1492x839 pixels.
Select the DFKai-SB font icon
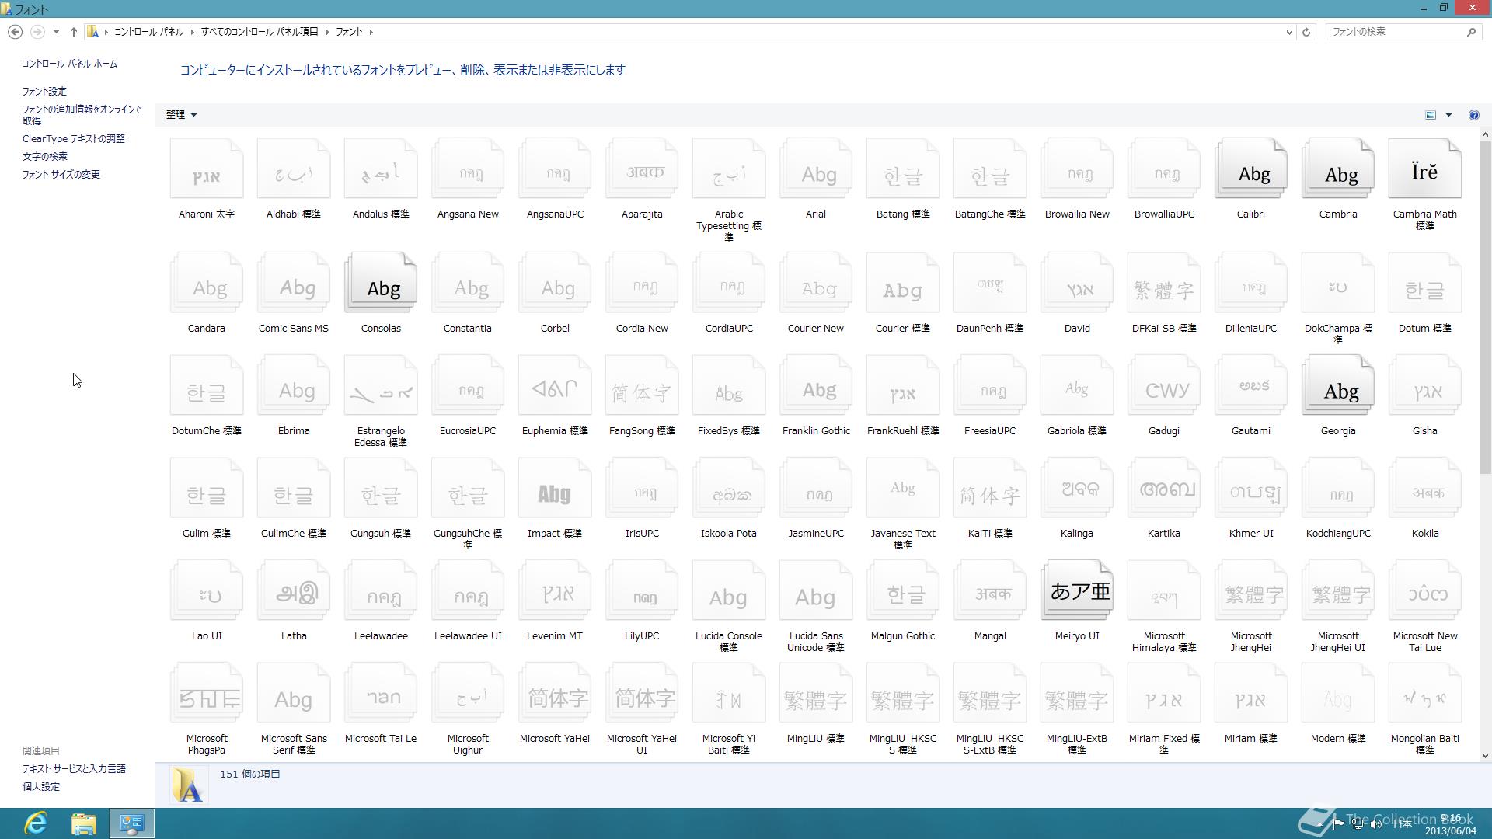tap(1164, 284)
